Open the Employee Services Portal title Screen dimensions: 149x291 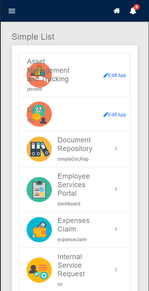coord(74,185)
